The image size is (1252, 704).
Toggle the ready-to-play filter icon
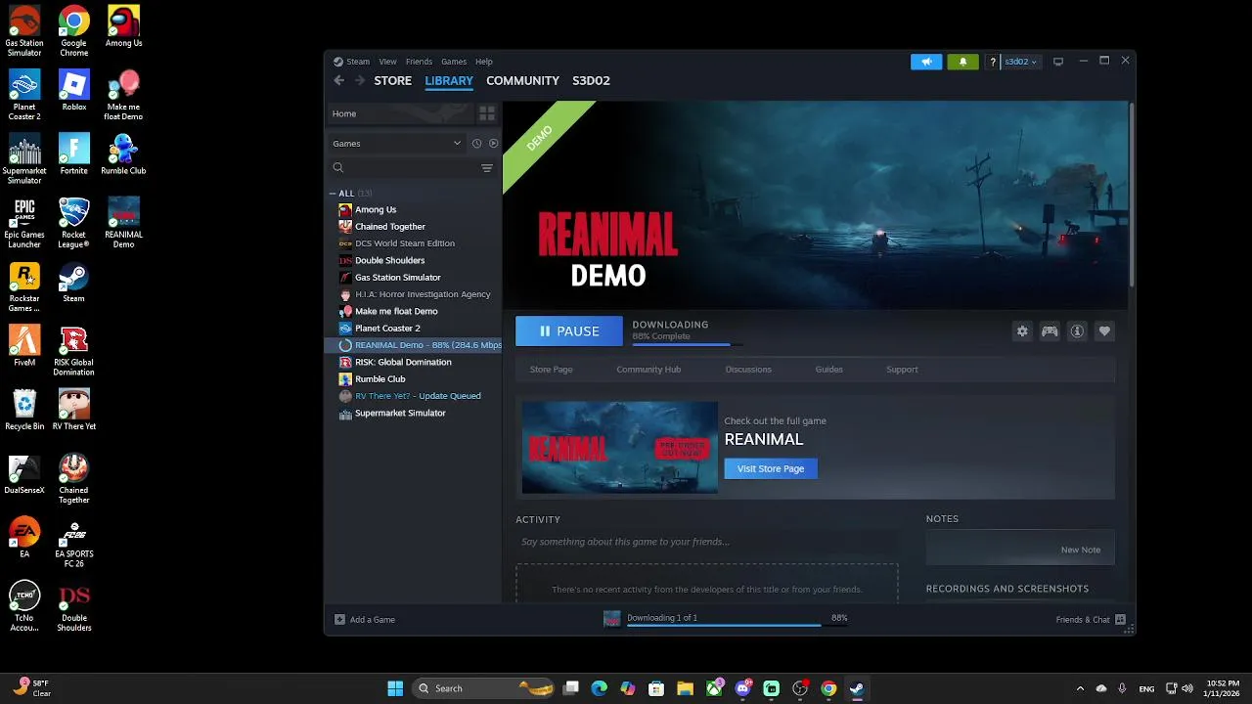point(493,143)
